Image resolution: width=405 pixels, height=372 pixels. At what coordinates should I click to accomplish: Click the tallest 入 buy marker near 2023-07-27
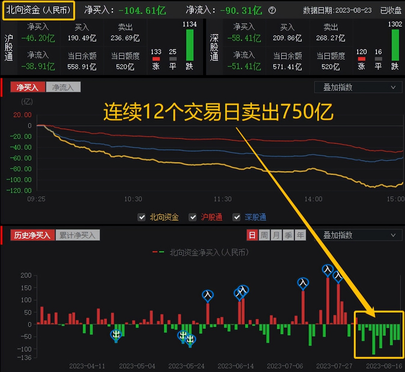click(x=328, y=270)
